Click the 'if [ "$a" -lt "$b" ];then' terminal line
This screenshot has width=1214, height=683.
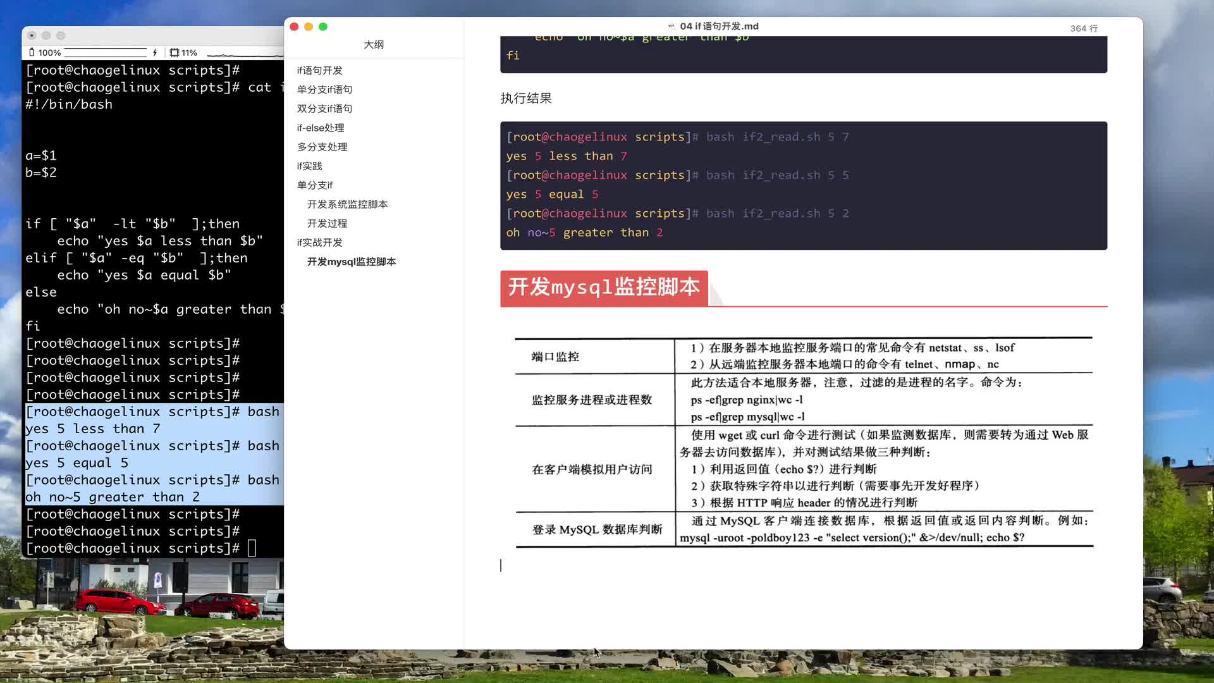[x=132, y=224]
